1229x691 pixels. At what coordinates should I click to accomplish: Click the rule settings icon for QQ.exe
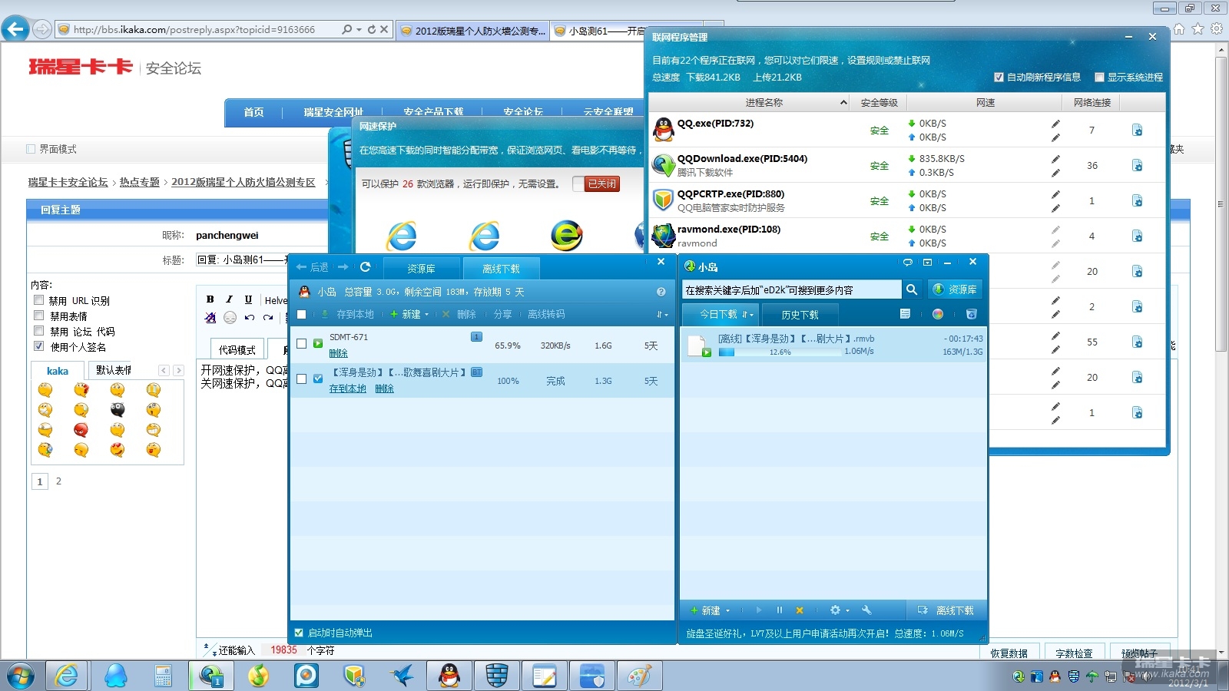tap(1137, 131)
